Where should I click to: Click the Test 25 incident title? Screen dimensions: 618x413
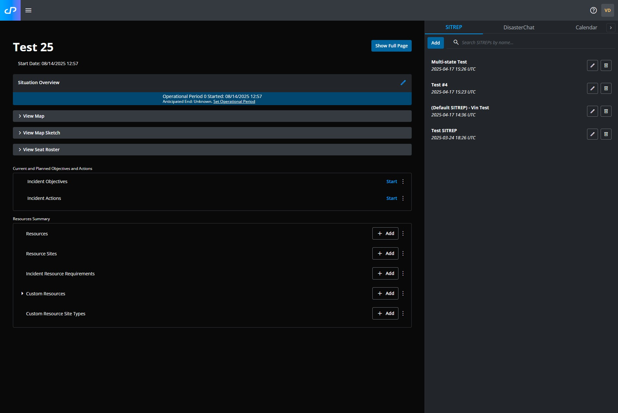point(33,47)
